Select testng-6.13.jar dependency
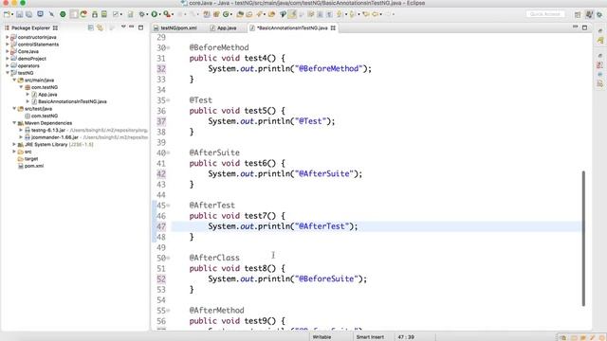This screenshot has height=341, width=607. click(x=48, y=131)
